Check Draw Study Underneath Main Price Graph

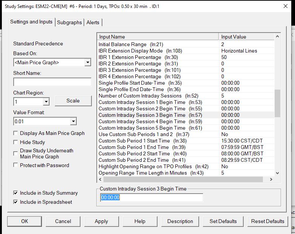15,153
